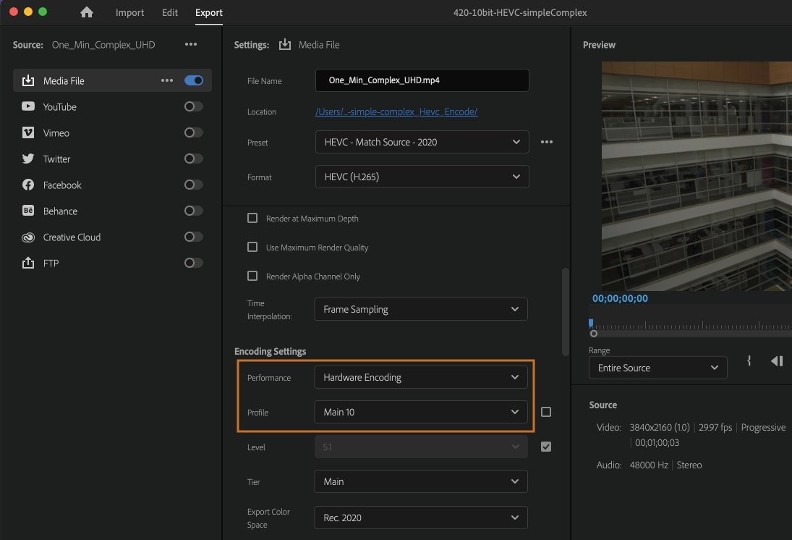Enable the Behance destination toggle
The height and width of the screenshot is (540, 792).
click(193, 211)
